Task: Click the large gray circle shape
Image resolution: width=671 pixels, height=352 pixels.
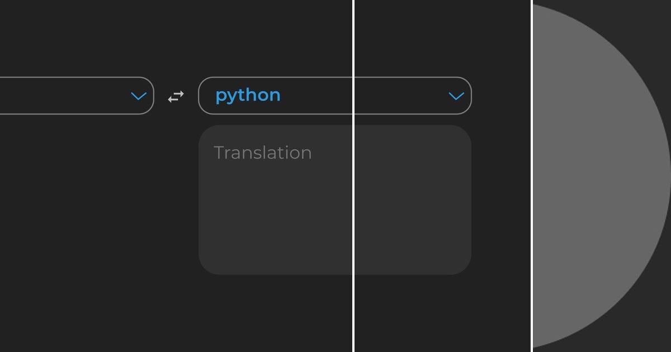Action: [601, 176]
